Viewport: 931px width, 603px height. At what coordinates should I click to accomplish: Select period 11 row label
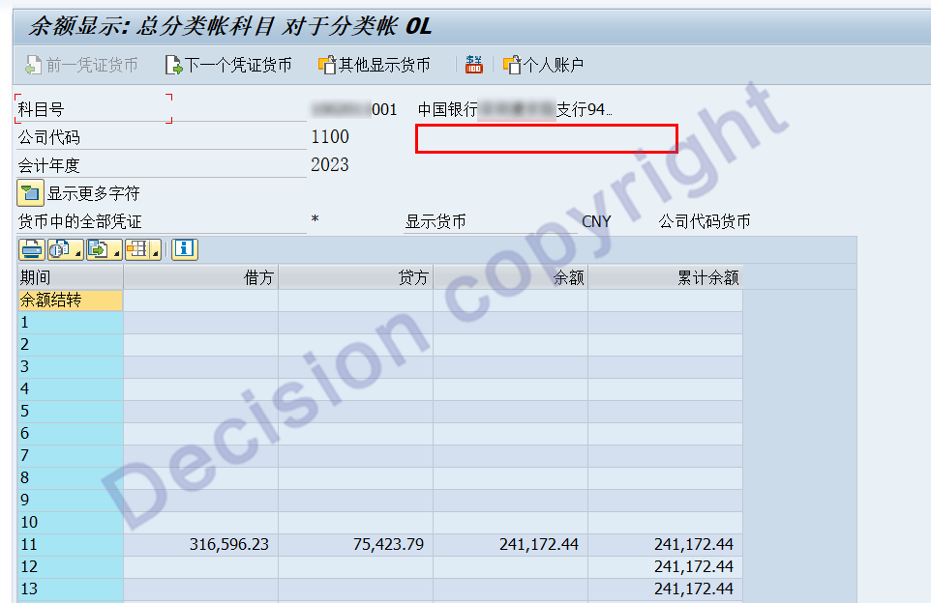71,544
